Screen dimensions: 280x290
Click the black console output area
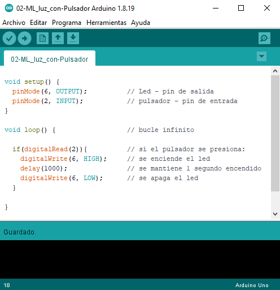click(140, 259)
